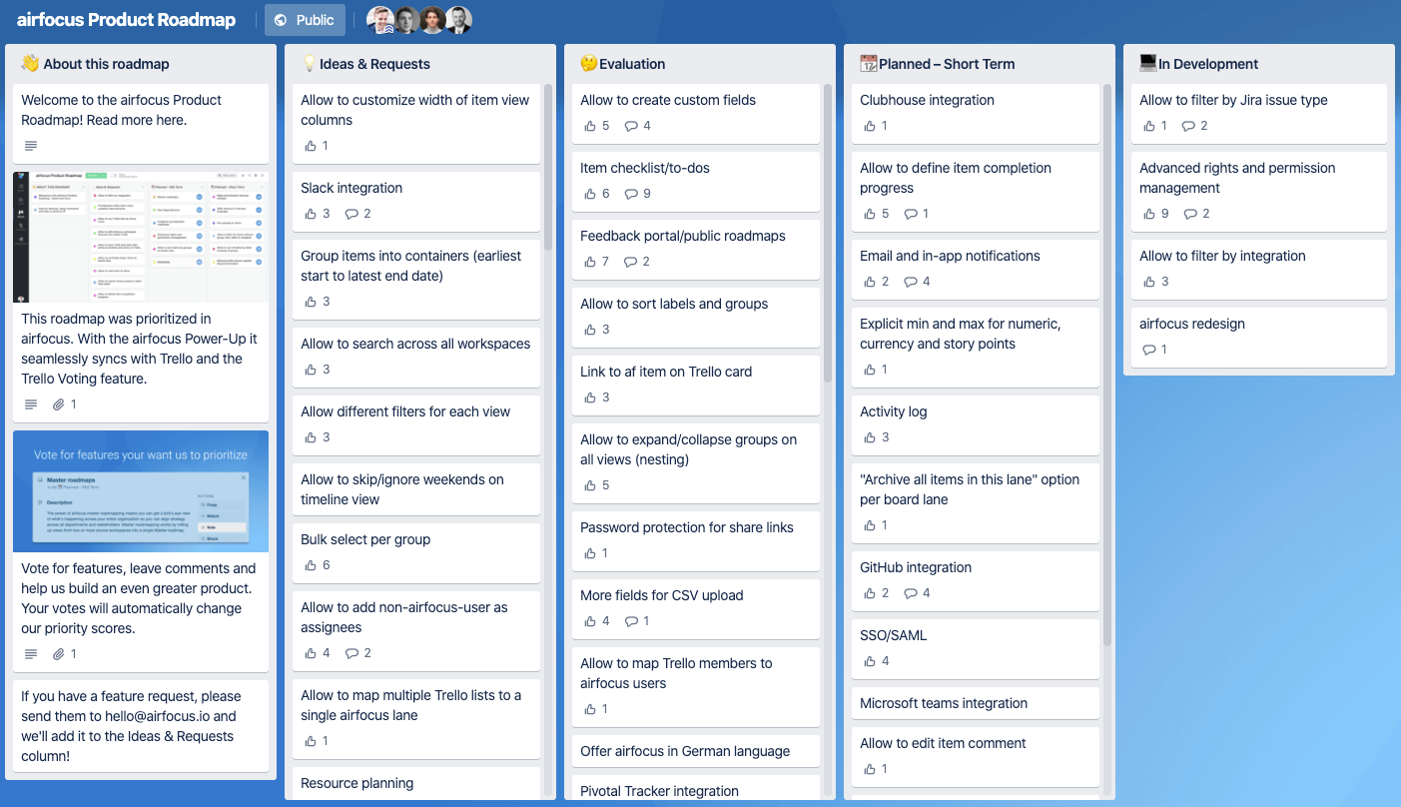Open Allow to filter by integration card
This screenshot has width=1401, height=807.
point(1258,269)
